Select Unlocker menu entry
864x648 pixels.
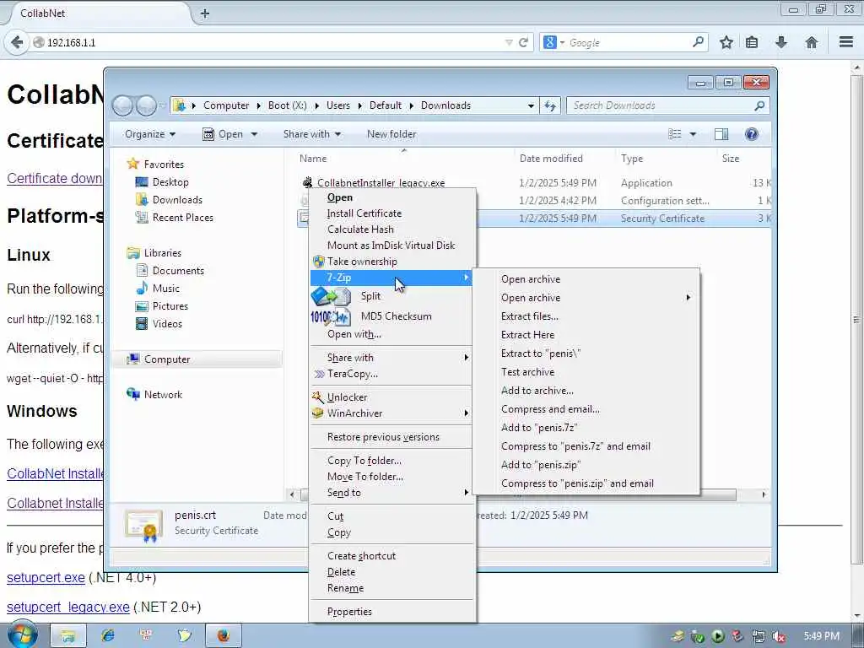(347, 397)
